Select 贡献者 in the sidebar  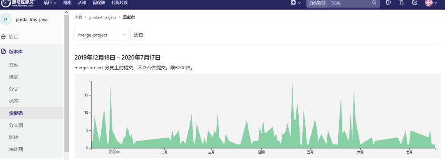pyautogui.click(x=16, y=113)
